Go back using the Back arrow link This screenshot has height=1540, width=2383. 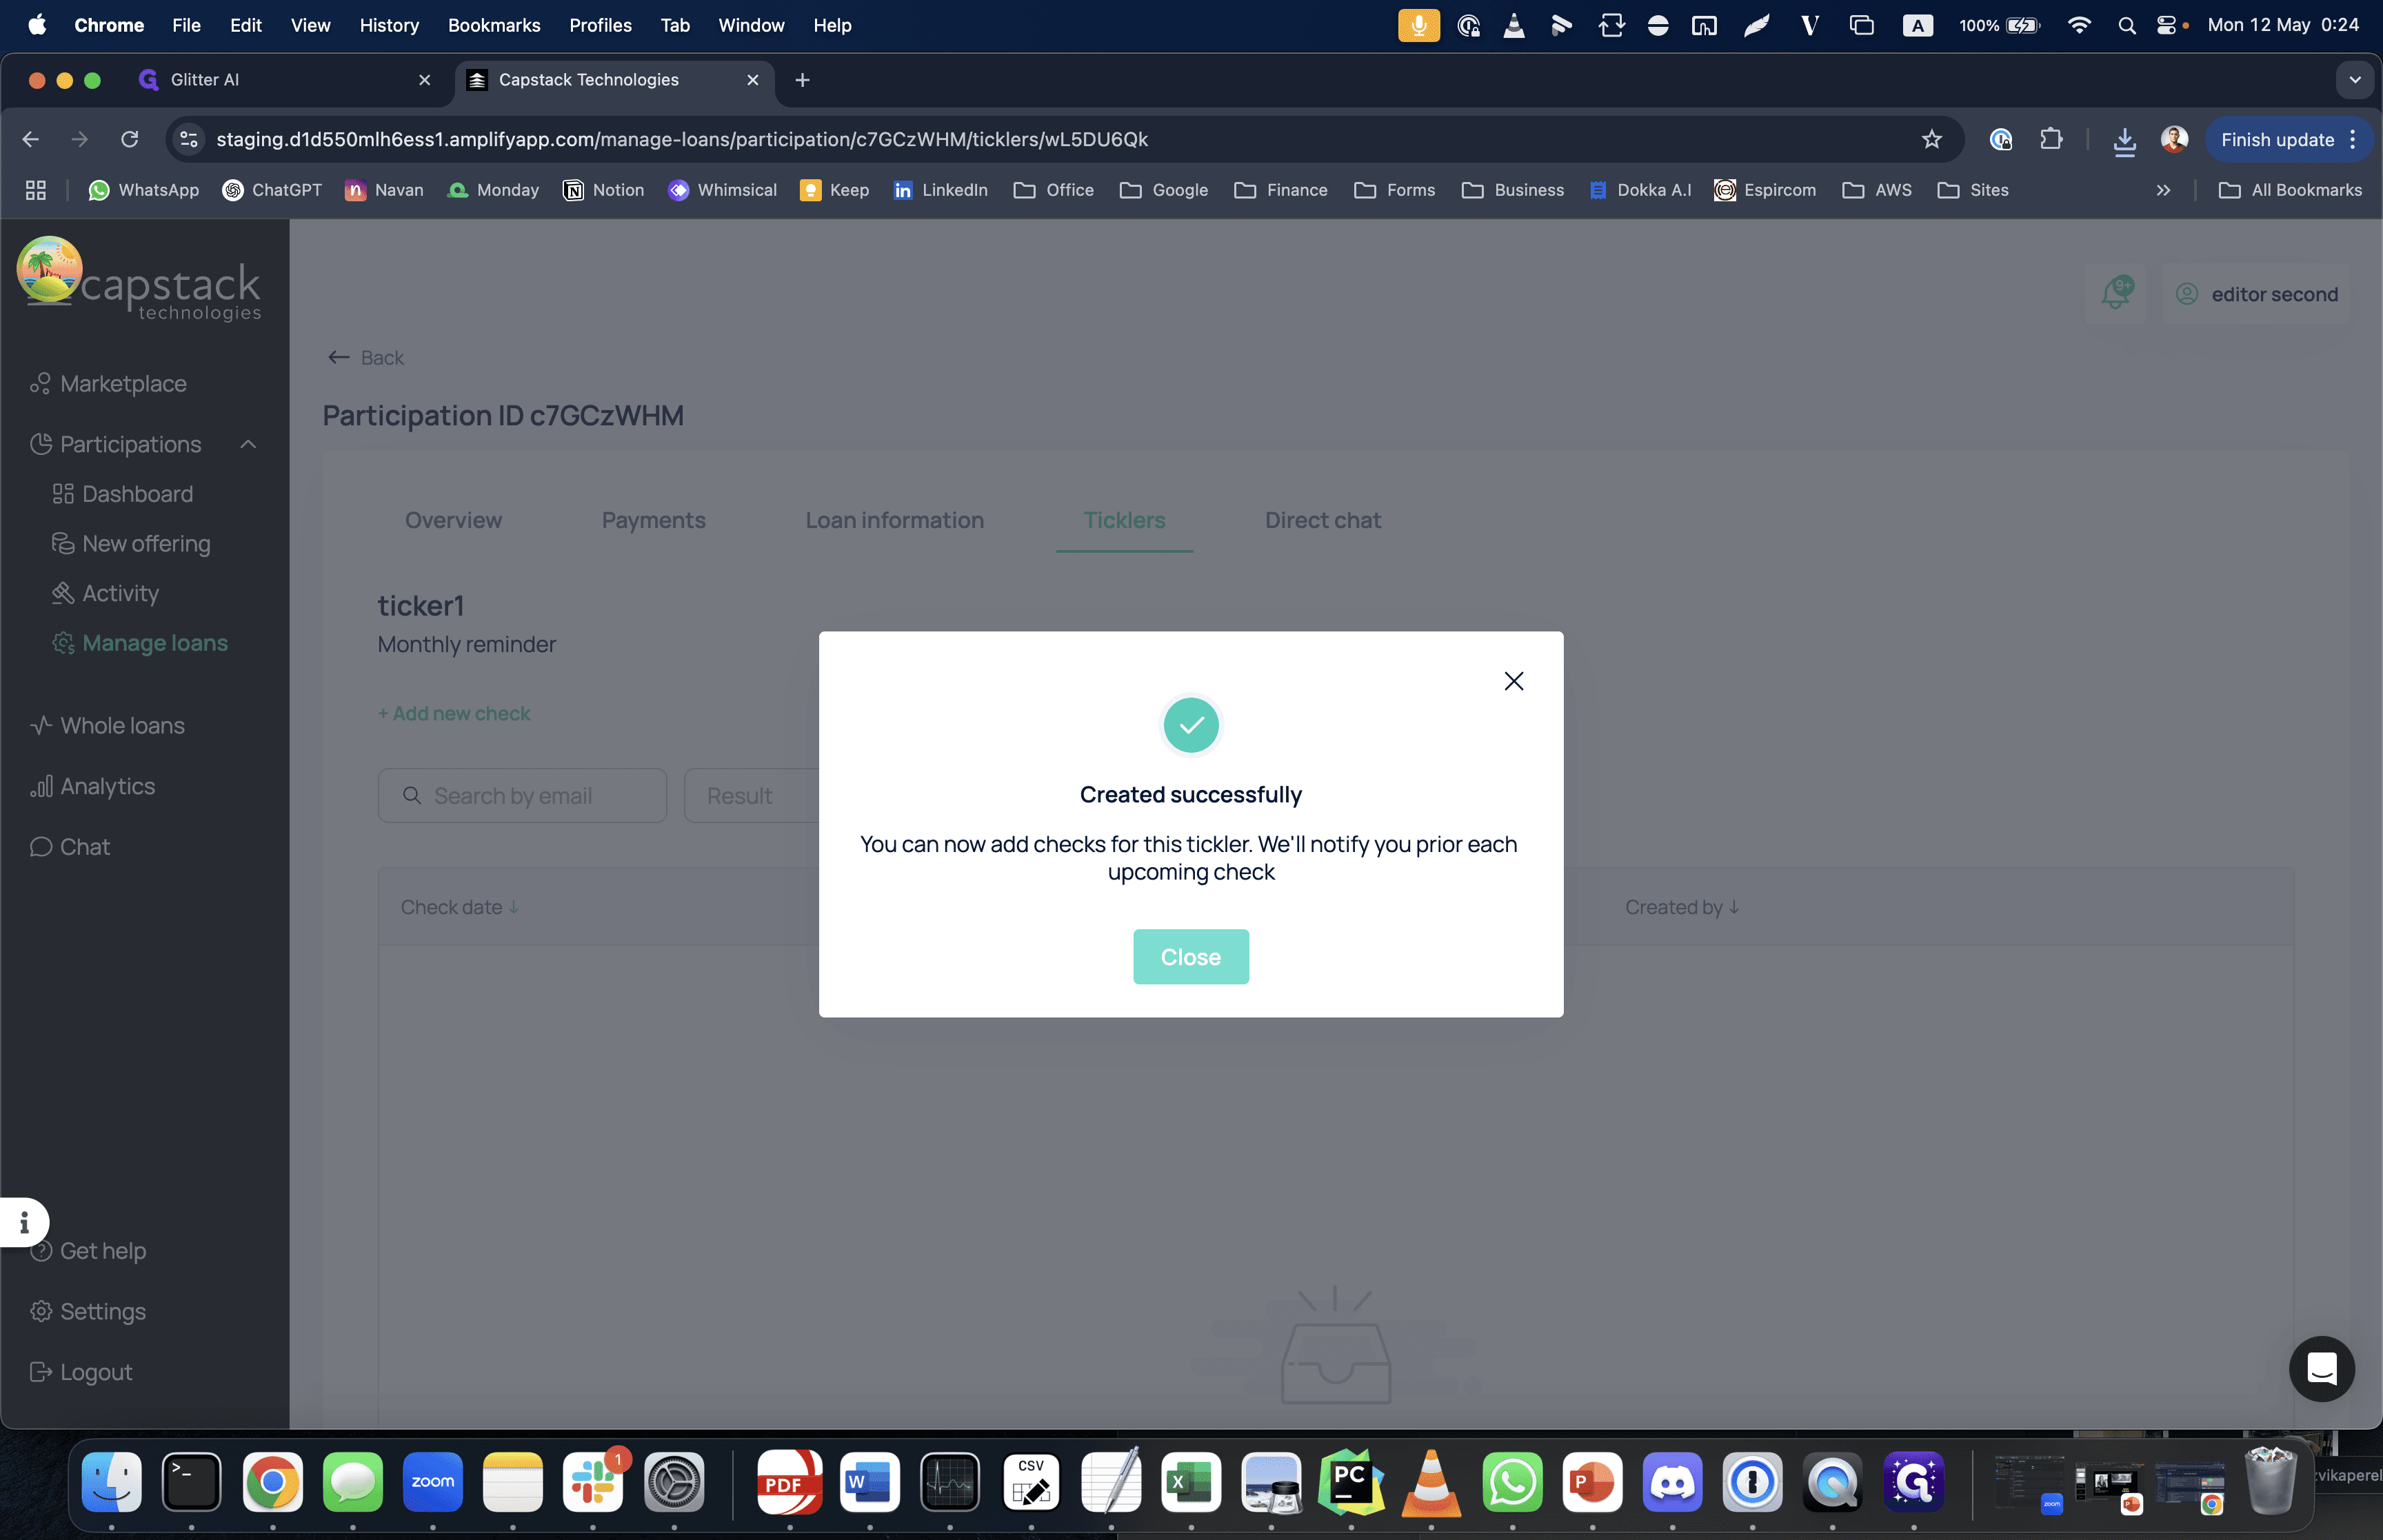click(366, 358)
